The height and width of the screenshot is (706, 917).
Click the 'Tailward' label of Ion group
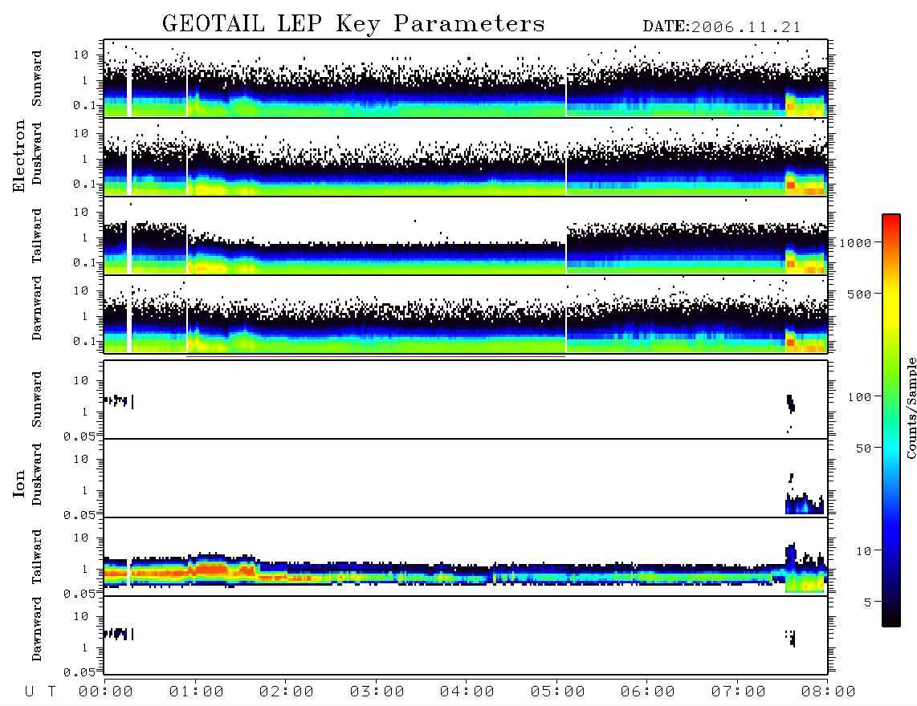pos(37,557)
